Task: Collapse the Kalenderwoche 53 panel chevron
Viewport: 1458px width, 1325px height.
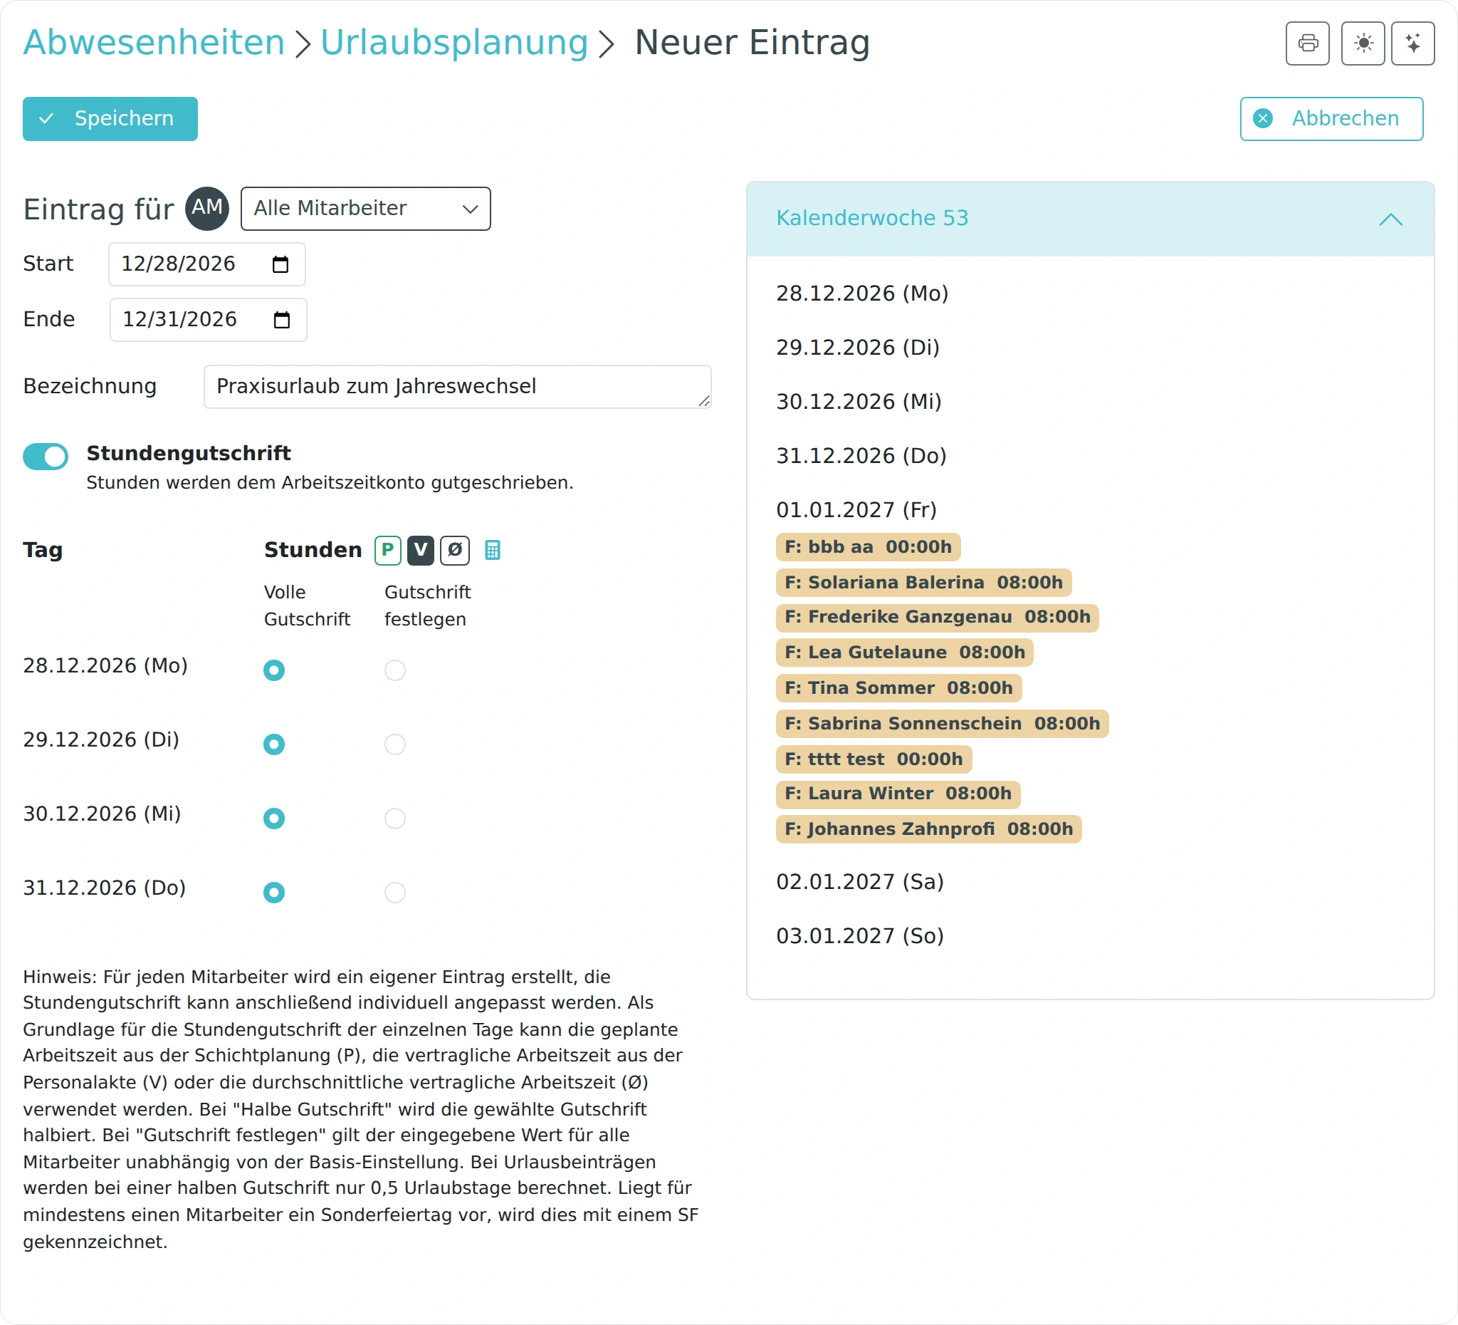Action: pyautogui.click(x=1390, y=219)
